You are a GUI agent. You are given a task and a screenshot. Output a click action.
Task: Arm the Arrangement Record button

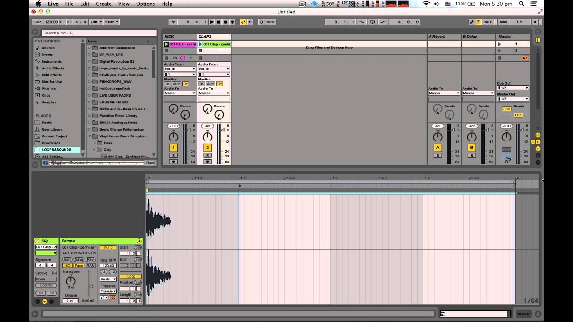pos(225,22)
